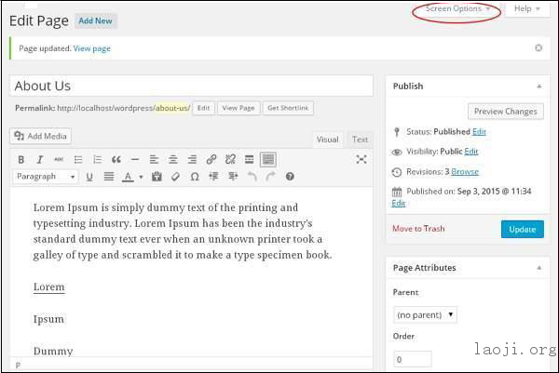Switch to the Text editor tab
Screen dimensions: 559x373
[360, 140]
